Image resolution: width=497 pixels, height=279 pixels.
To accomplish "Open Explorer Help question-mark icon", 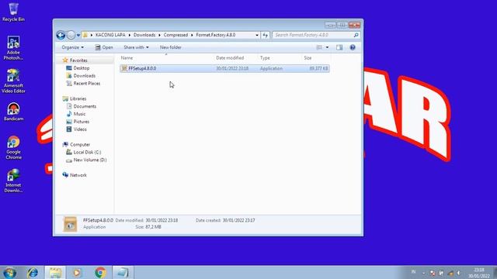I will [x=353, y=47].
